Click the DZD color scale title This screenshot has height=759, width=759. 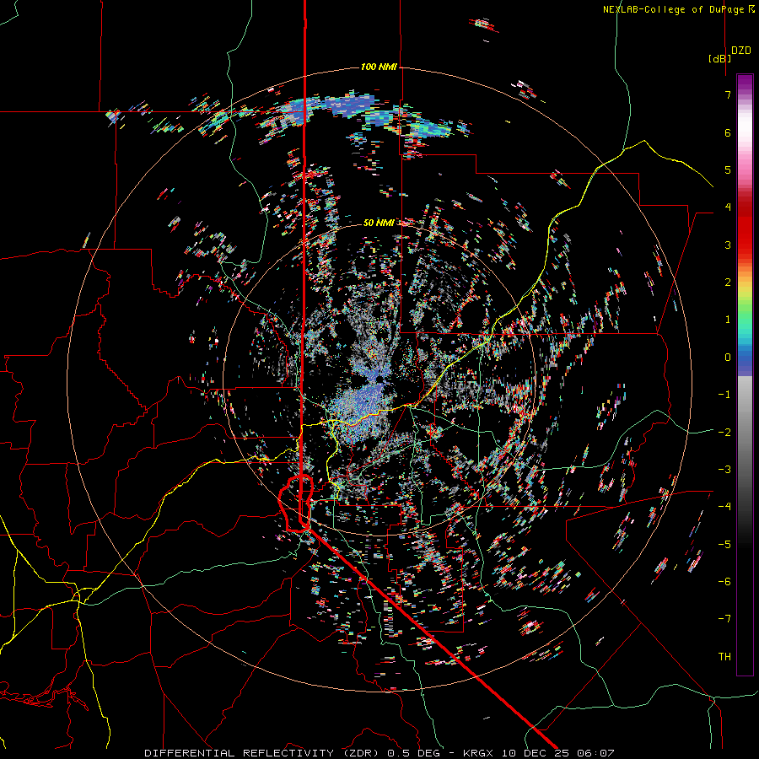741,51
